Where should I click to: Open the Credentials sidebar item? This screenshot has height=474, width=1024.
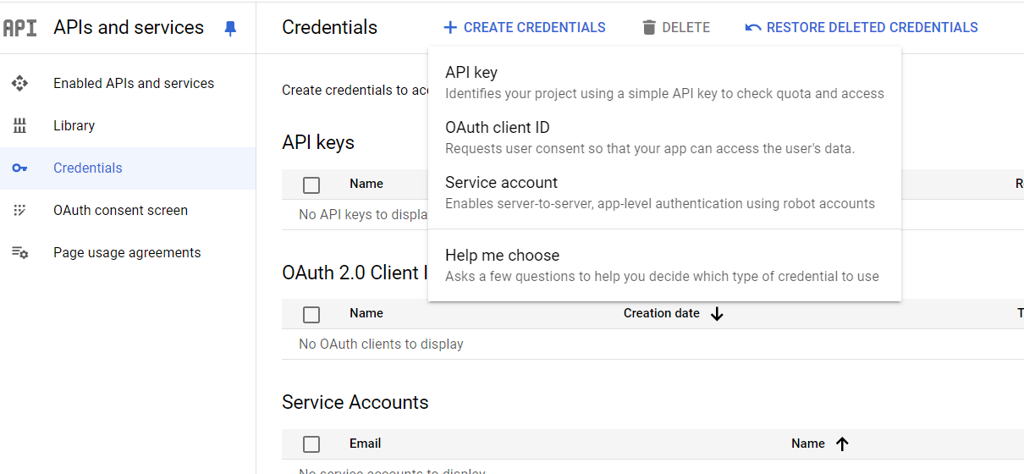pos(128,168)
